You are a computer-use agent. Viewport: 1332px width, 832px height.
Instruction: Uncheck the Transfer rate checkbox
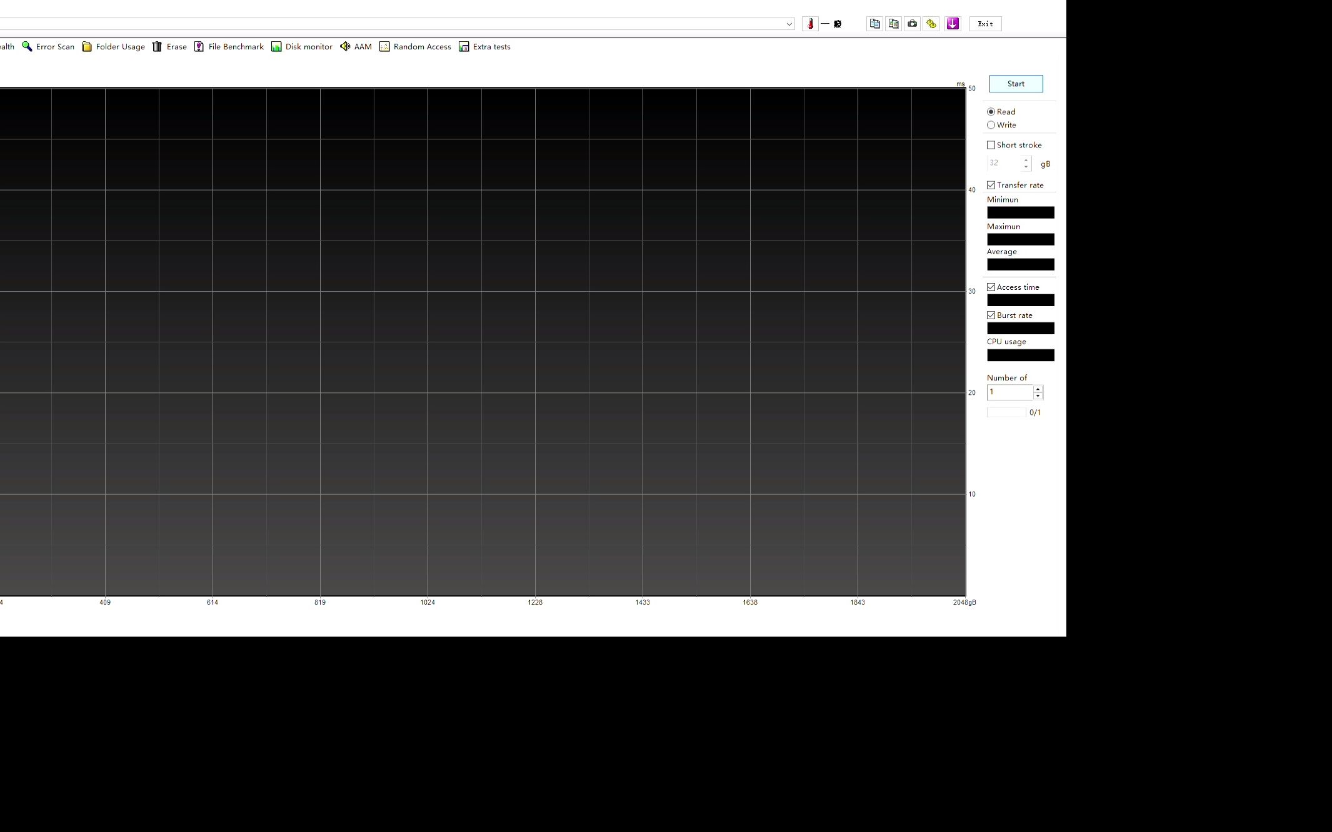(991, 186)
